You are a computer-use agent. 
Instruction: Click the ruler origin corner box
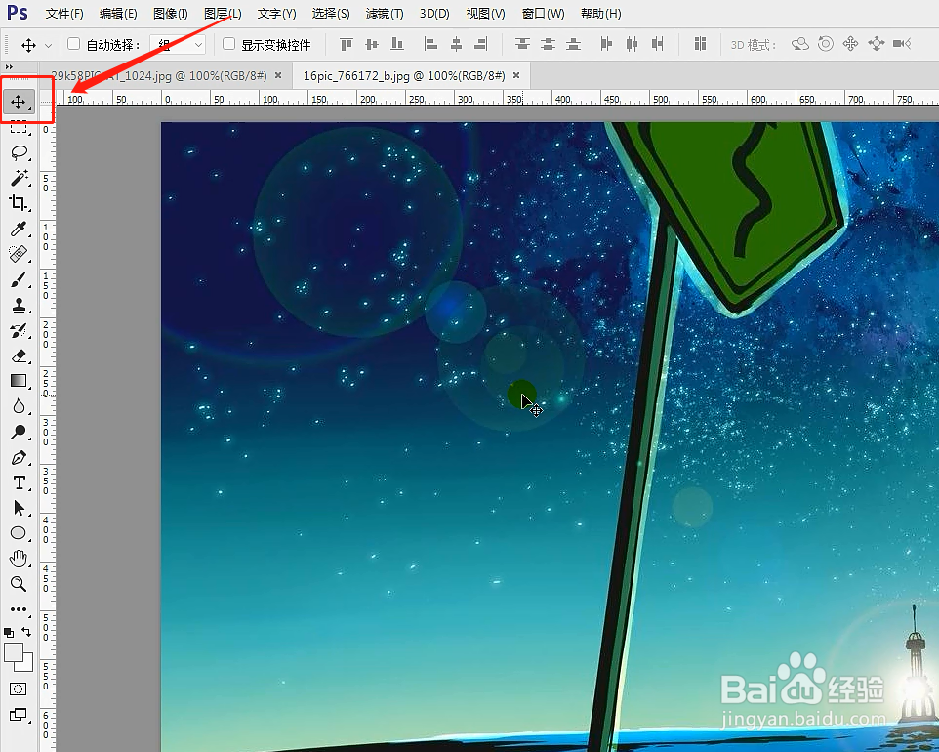click(x=47, y=99)
